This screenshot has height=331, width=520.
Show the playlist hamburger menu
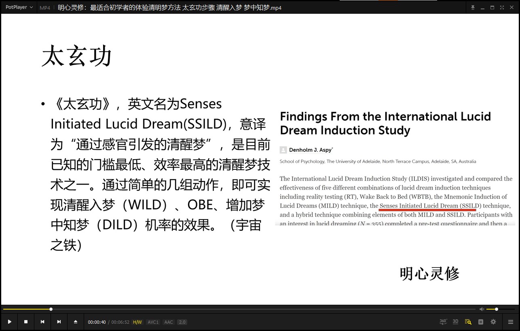(511, 322)
